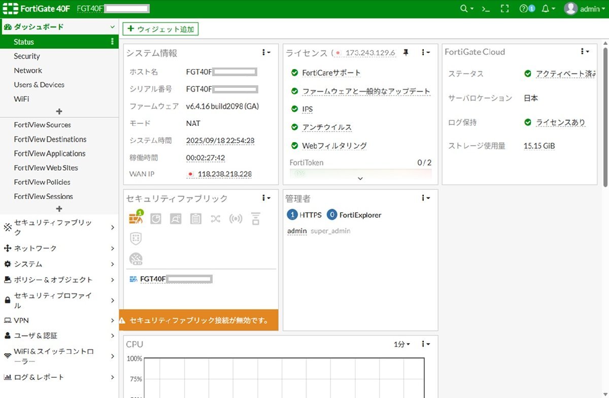Open FortiView Applications in the sidebar
Viewport: 609px width, 398px height.
[x=50, y=153]
